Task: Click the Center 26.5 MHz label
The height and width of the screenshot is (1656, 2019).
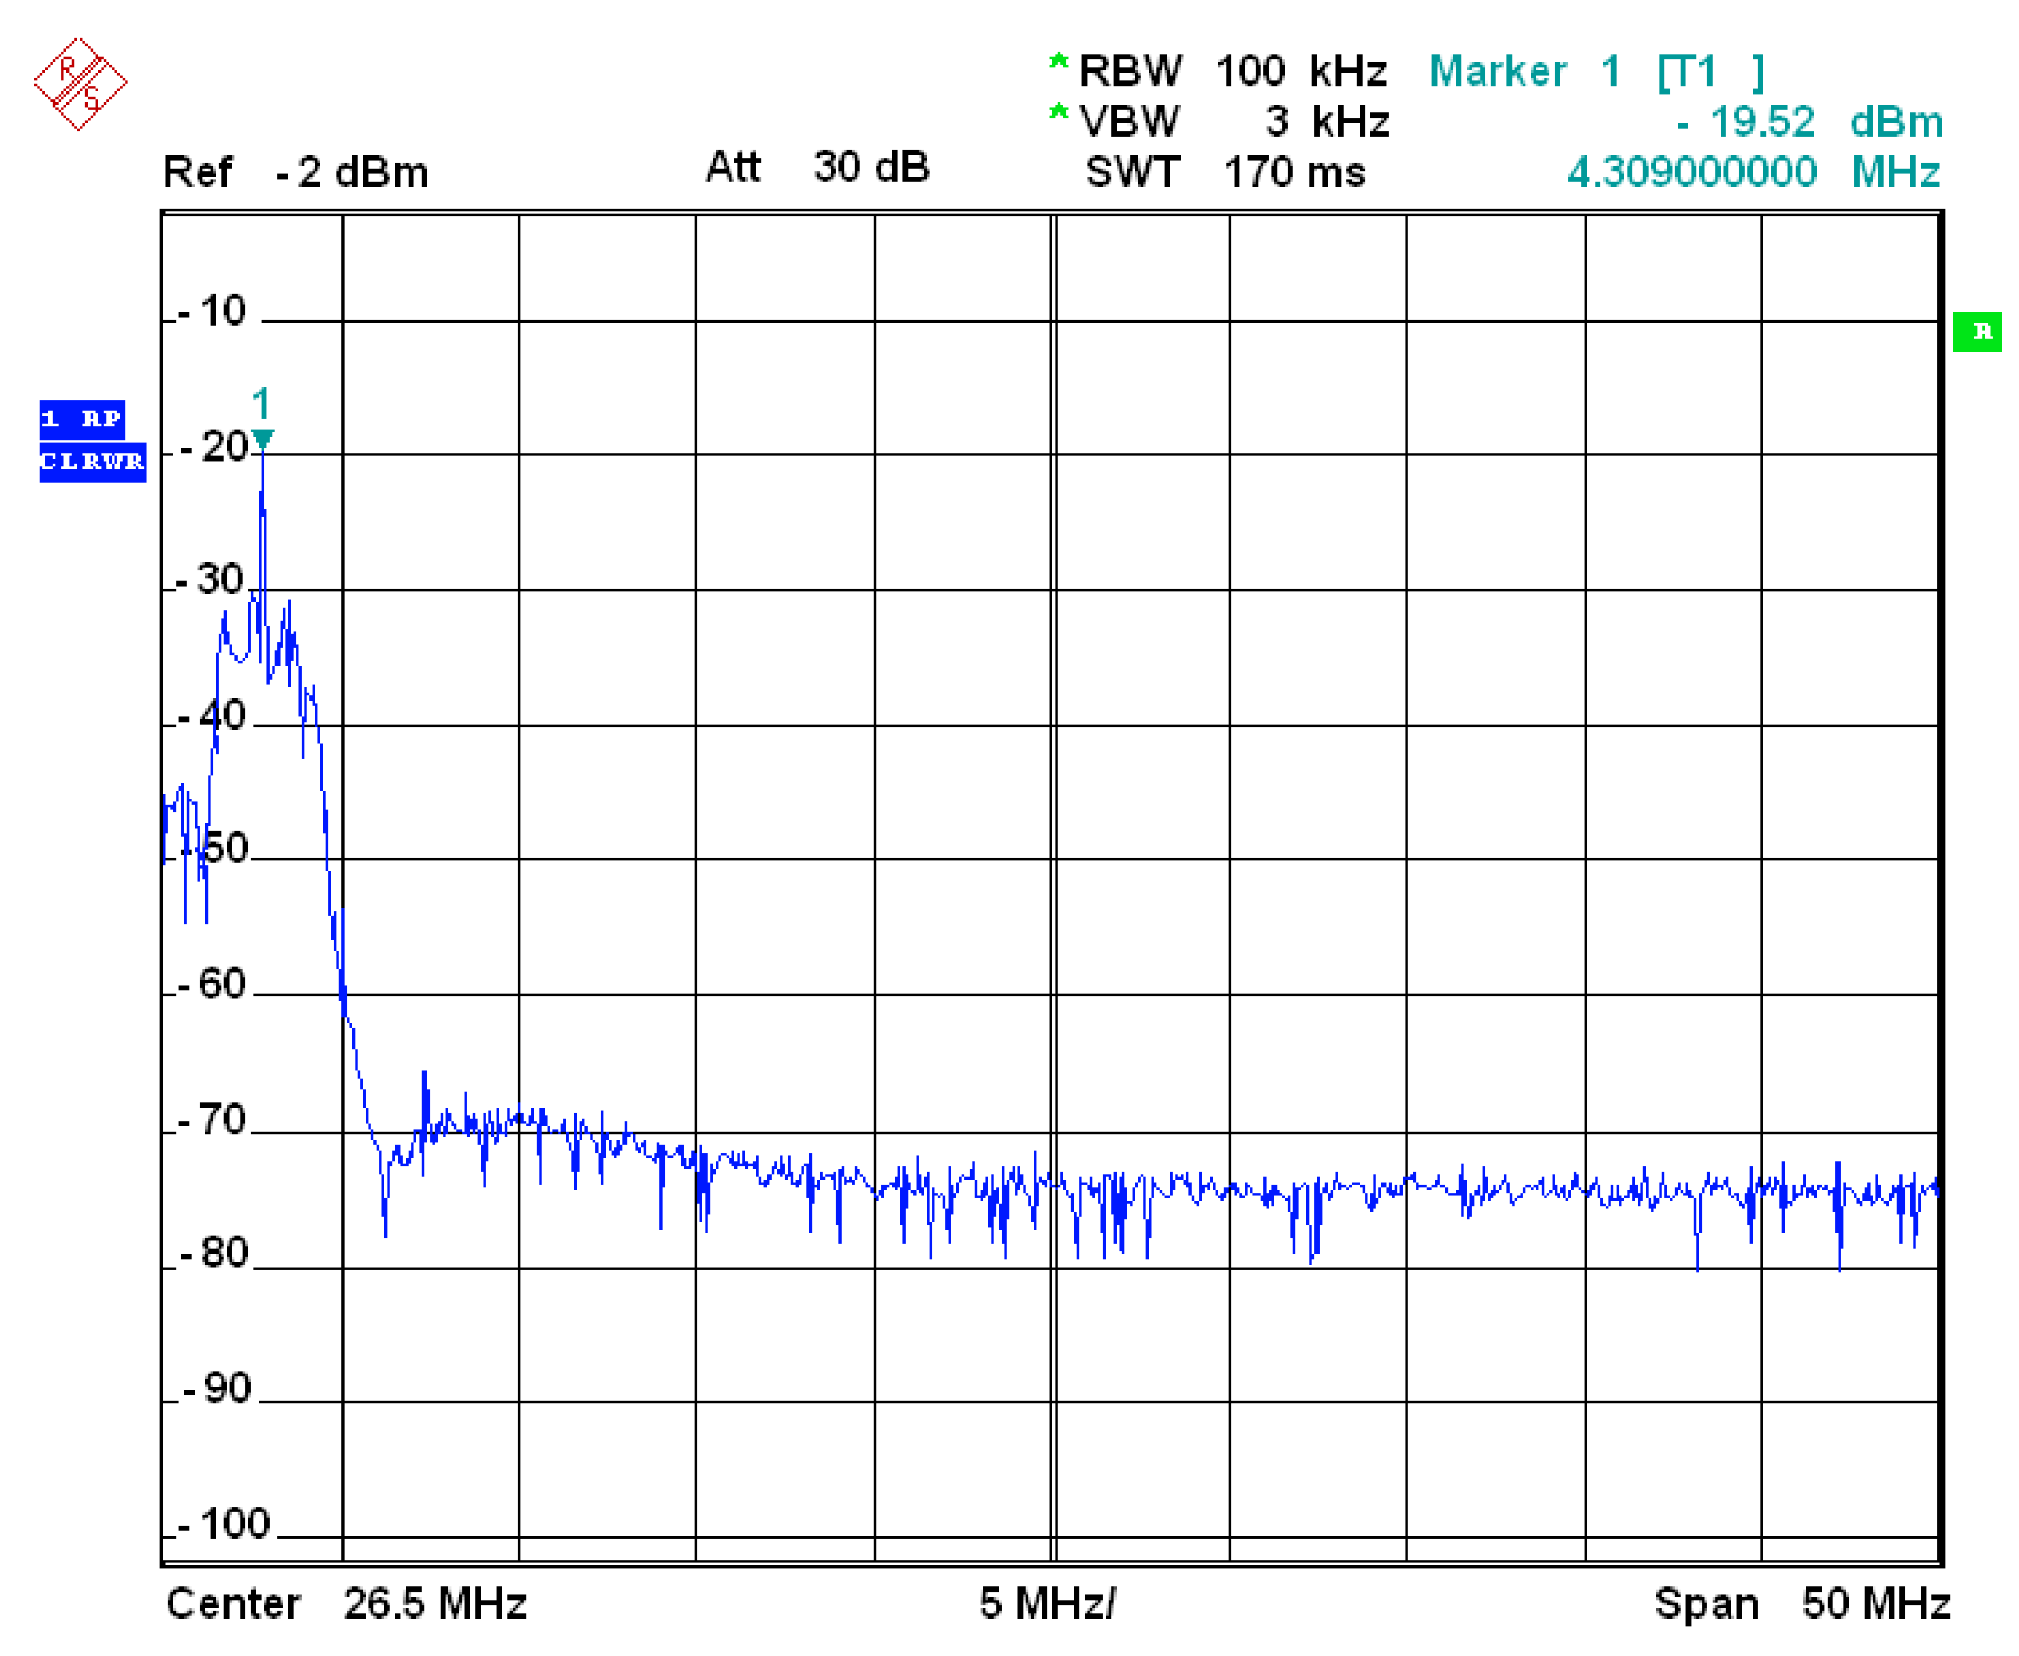Action: coord(346,1604)
